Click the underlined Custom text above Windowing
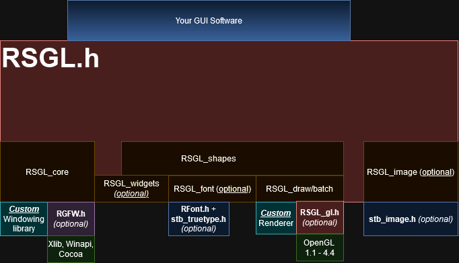Image resolution: width=459 pixels, height=263 pixels. (x=24, y=209)
